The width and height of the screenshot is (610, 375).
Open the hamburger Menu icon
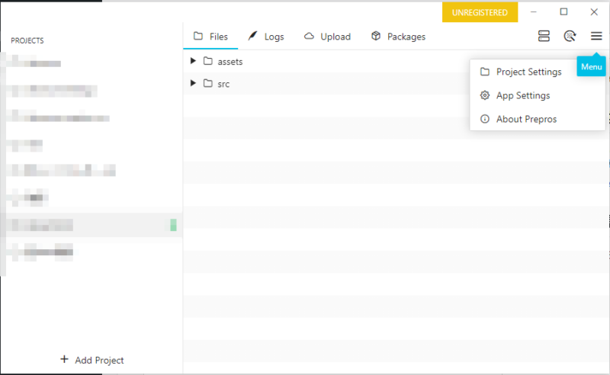point(596,36)
